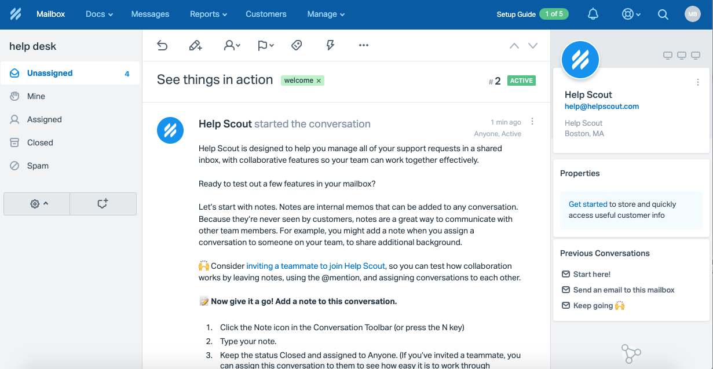Click the Help Scout customer avatar
713x369 pixels.
[580, 60]
